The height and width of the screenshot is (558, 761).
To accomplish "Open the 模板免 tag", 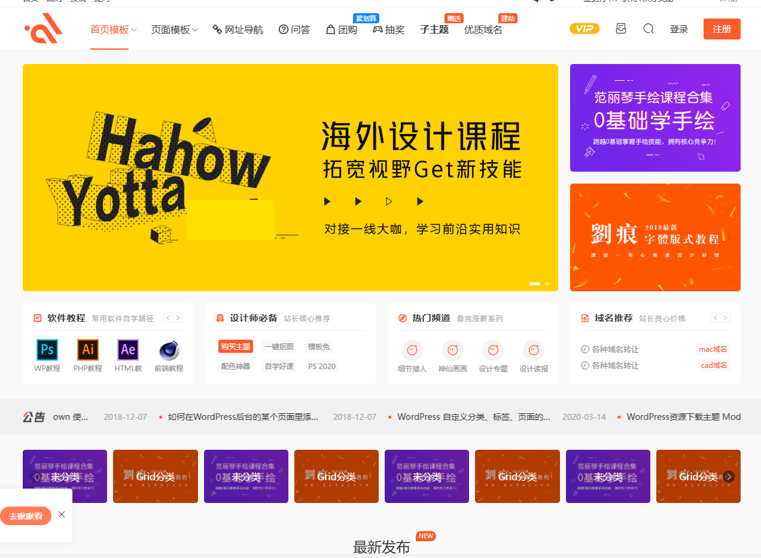I will 319,347.
